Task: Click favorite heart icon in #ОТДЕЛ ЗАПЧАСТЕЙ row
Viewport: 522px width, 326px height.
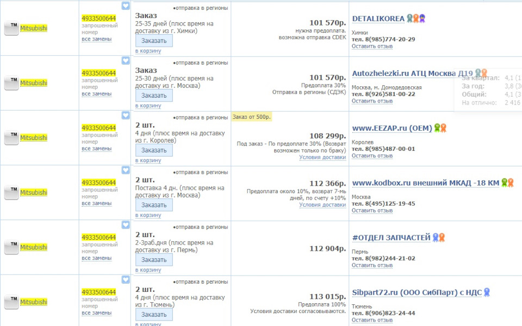Action: coord(126,225)
